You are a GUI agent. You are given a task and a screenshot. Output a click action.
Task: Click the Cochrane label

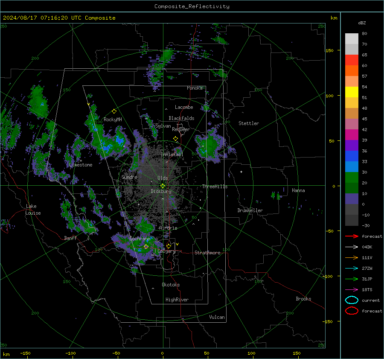tap(140, 239)
